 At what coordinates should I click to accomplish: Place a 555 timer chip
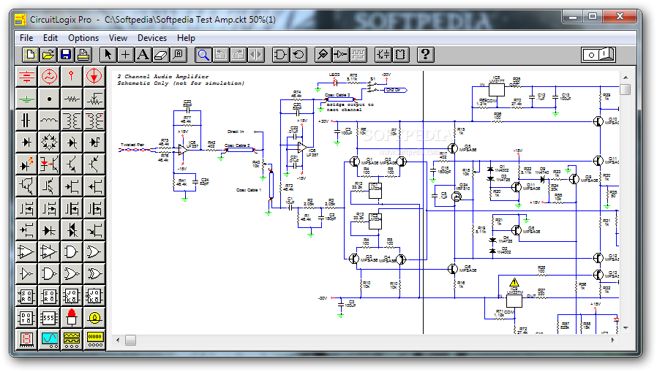point(49,318)
